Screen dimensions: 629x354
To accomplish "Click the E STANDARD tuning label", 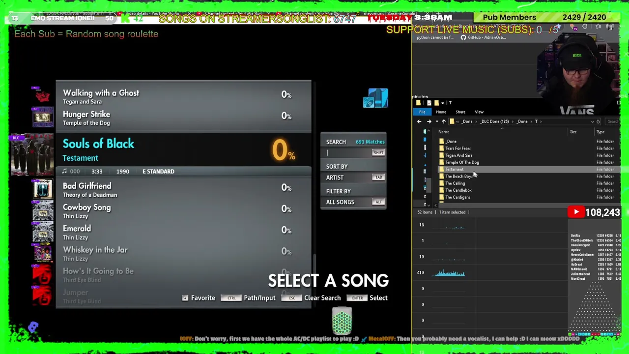I will pyautogui.click(x=158, y=172).
